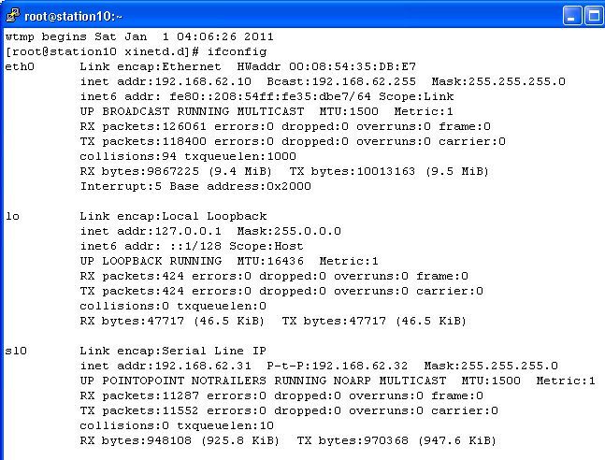Screen dimensions: 605x460
Task: Click eth0 collisions:94 value
Action: coord(128,156)
